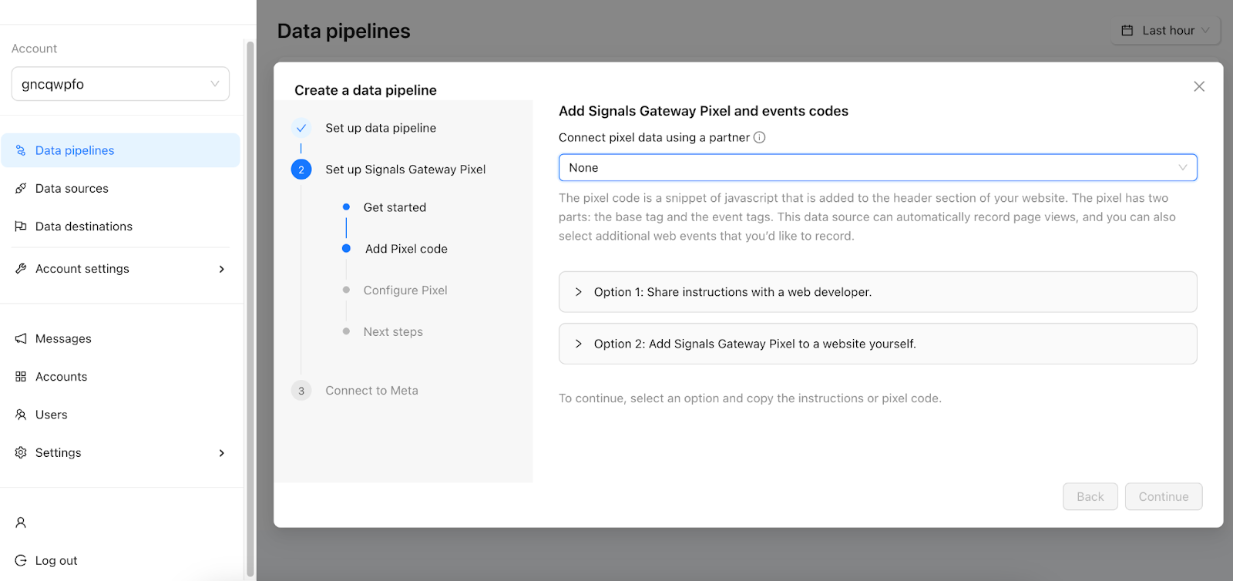Click the calendar icon in Last hour selector
Screen dimensions: 1233x581
[x=1127, y=31]
